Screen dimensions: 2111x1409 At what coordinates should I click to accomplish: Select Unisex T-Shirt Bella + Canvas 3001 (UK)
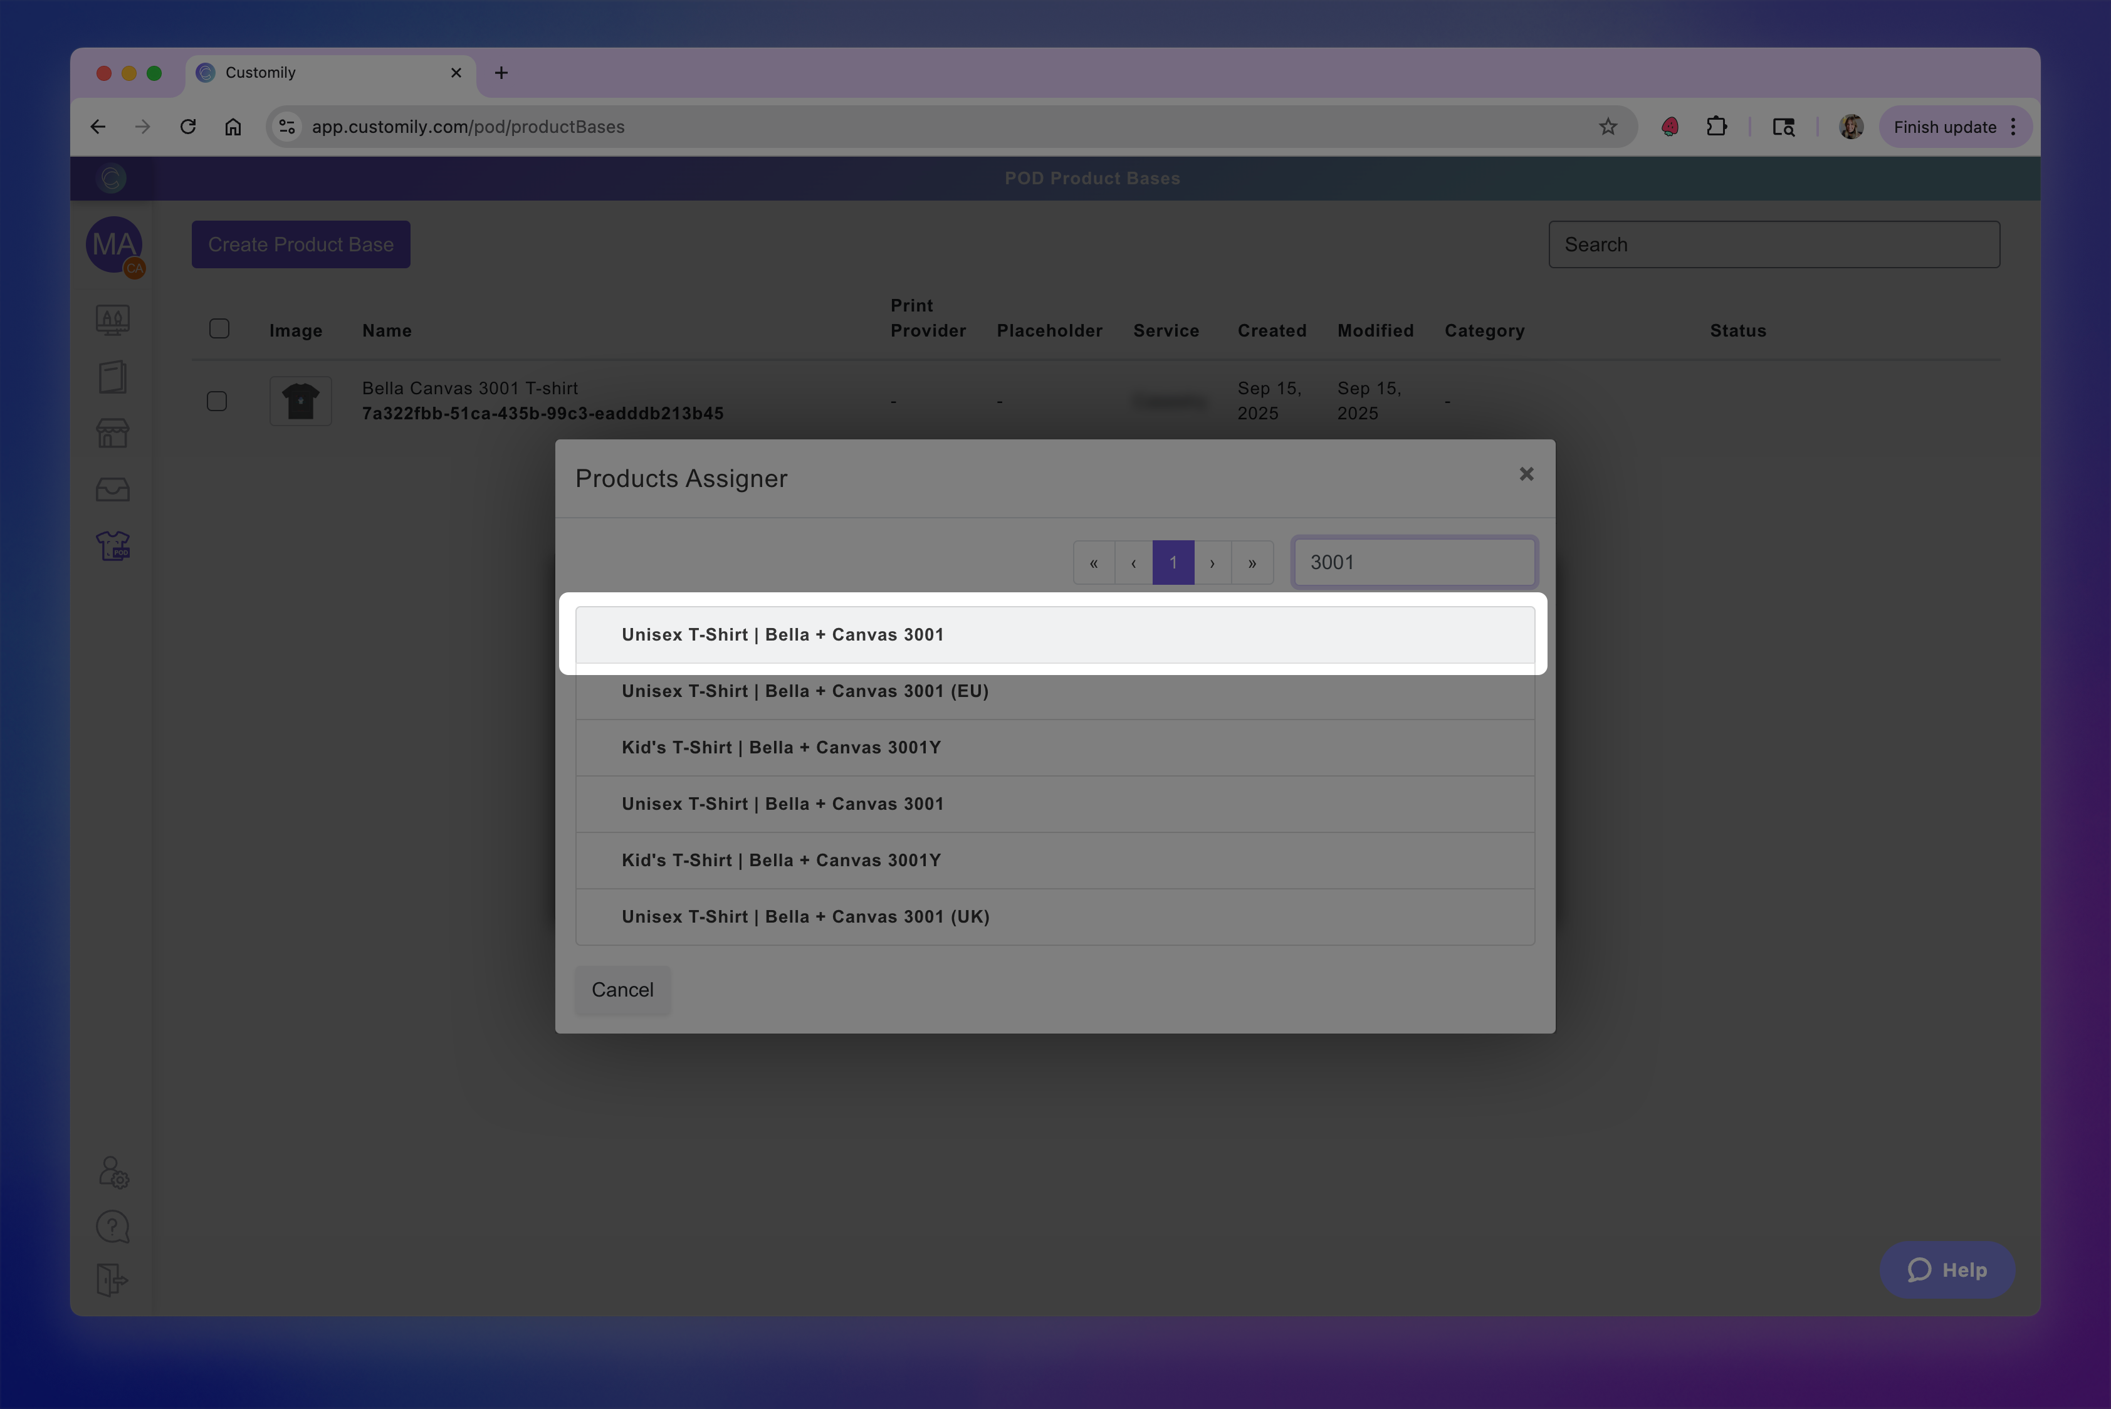(804, 916)
